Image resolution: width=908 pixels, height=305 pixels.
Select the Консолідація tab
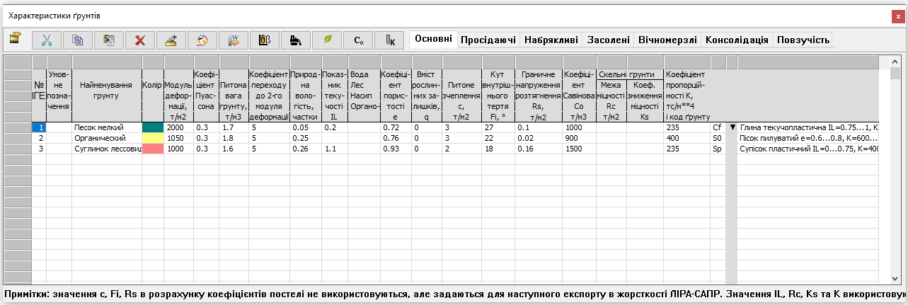tap(737, 40)
